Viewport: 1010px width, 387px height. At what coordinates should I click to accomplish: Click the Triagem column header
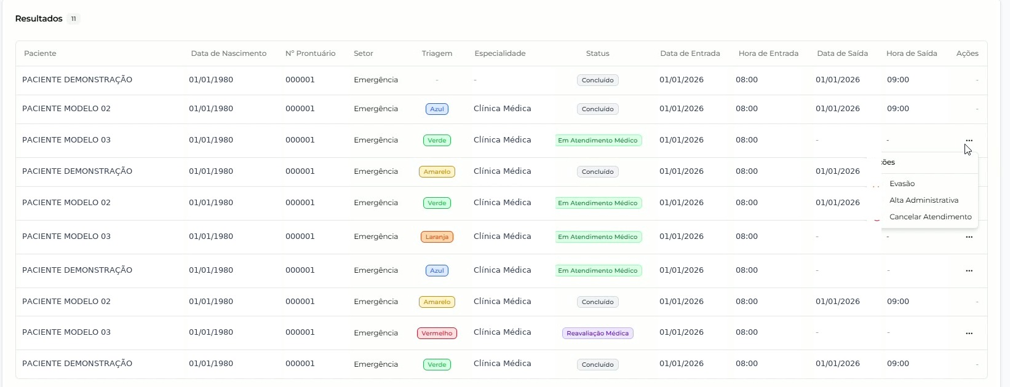click(x=437, y=53)
